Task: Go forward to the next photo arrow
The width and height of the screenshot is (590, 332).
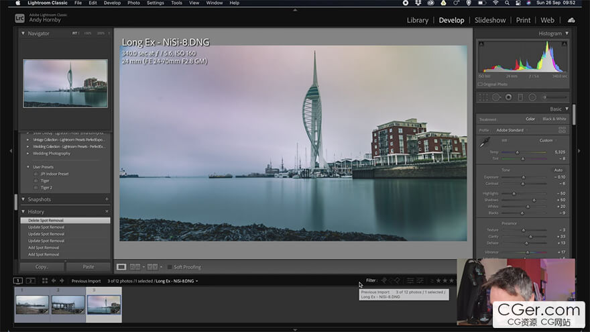Action: click(62, 281)
